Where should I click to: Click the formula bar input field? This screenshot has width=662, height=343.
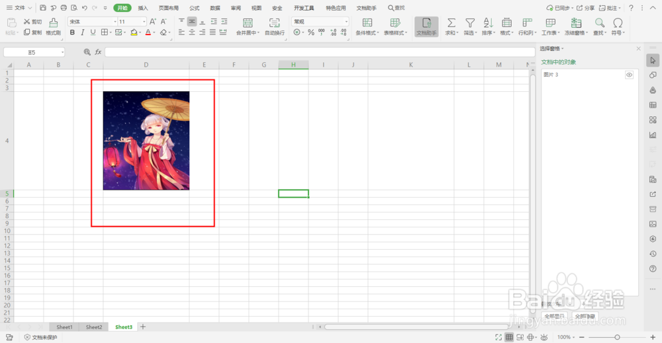tap(320, 52)
